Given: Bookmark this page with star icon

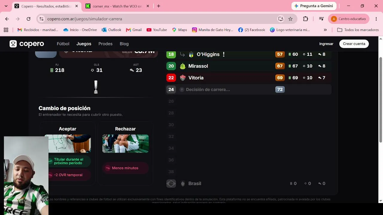Looking at the screenshot, I should tap(290, 19).
